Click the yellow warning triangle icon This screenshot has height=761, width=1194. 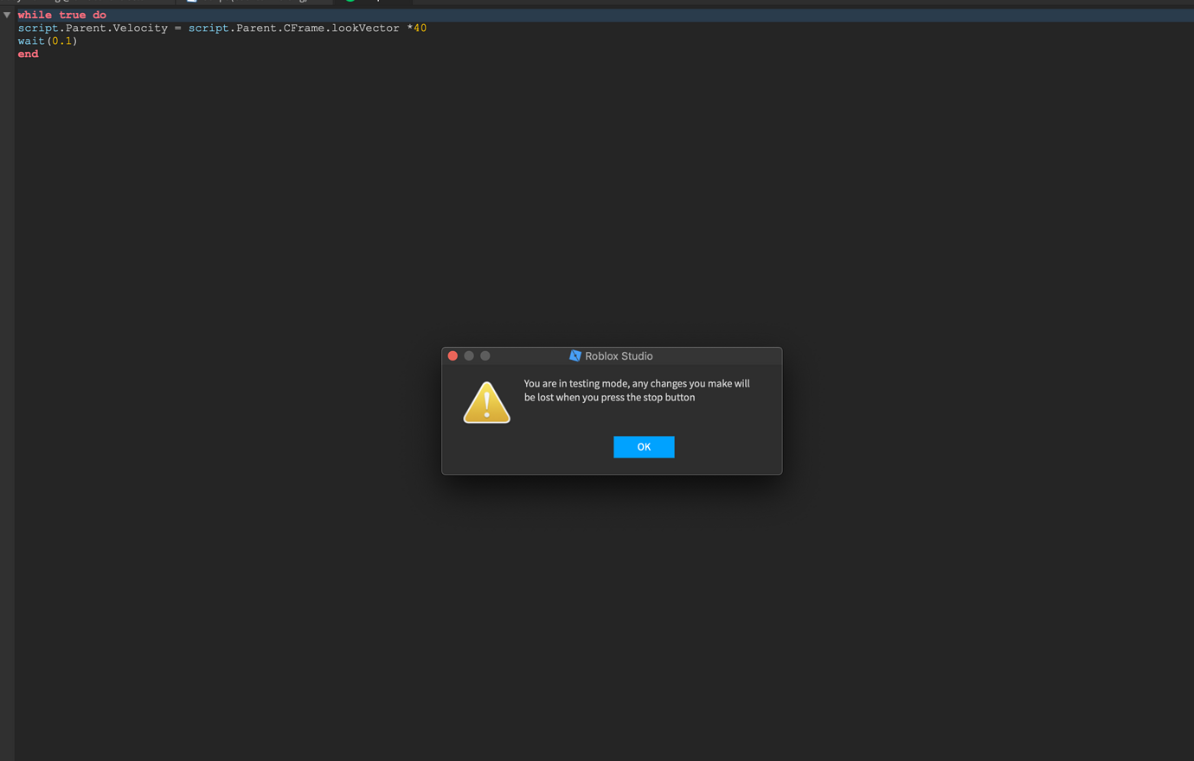pos(486,403)
